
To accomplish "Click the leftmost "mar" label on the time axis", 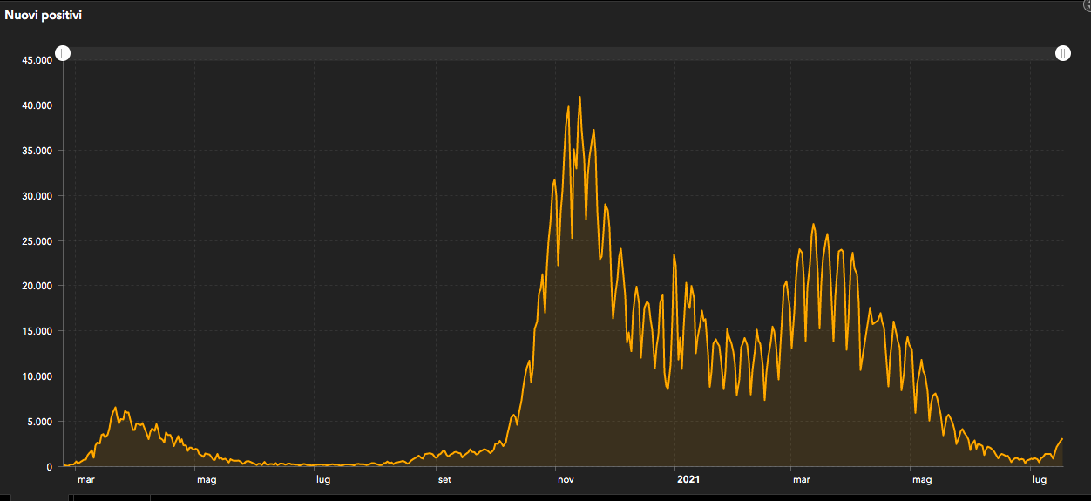I will pyautogui.click(x=85, y=479).
